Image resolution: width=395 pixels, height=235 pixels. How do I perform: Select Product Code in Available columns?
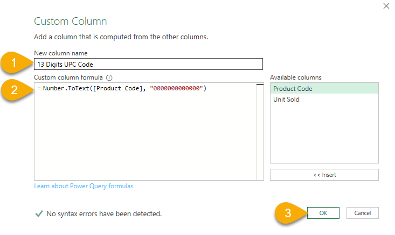(293, 89)
